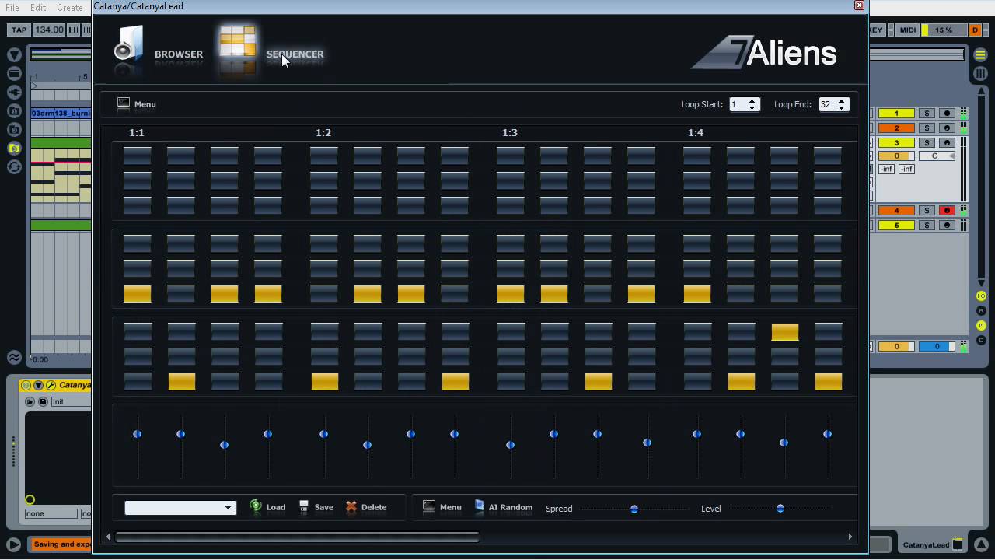Increase the Loop Start value with the up arrow

pos(752,100)
